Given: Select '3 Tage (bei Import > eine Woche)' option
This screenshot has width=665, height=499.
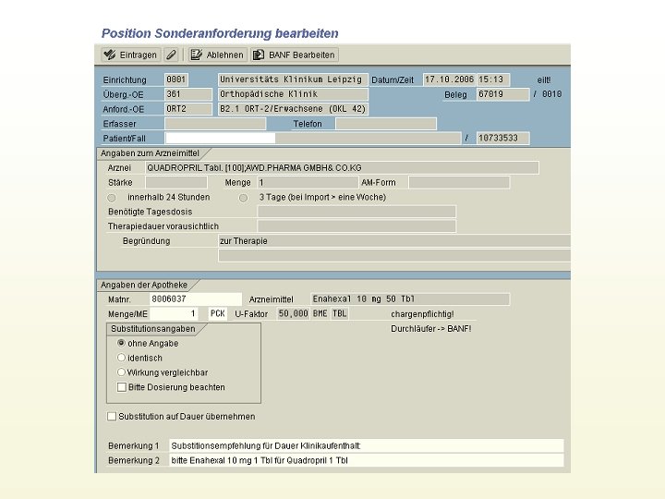Looking at the screenshot, I should [x=244, y=198].
